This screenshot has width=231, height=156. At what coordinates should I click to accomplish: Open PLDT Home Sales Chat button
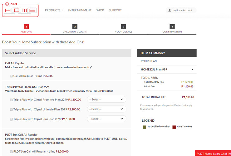[x=213, y=154]
